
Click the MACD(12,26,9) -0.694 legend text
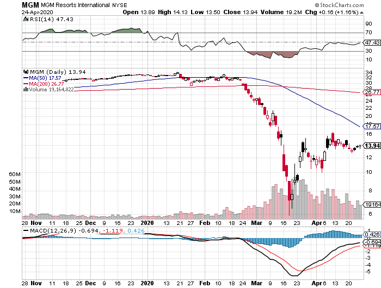[x=64, y=230]
